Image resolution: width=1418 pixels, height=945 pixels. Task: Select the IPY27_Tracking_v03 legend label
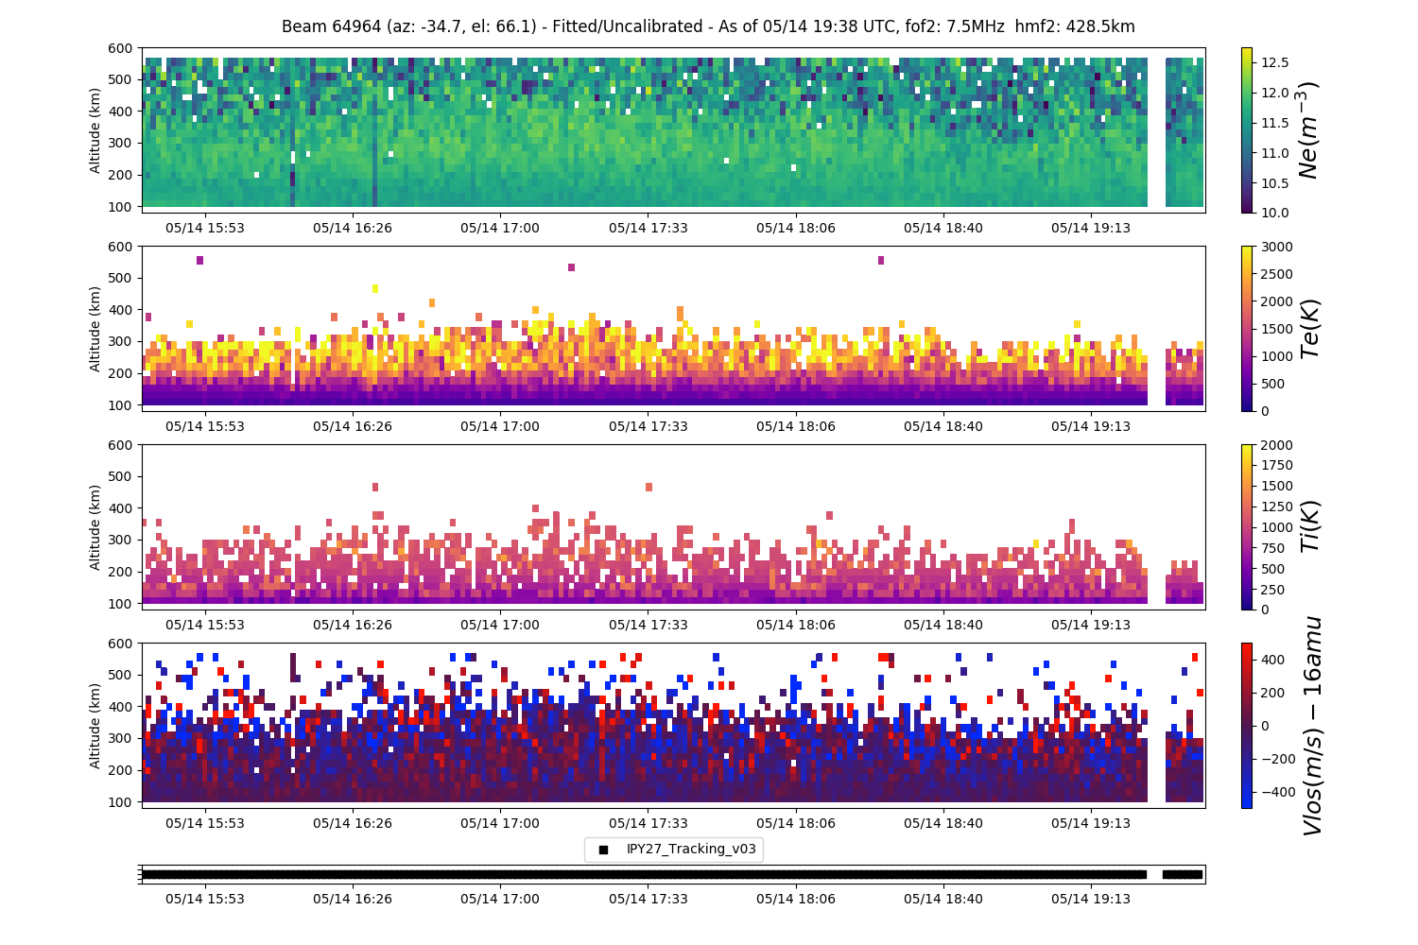click(x=691, y=849)
